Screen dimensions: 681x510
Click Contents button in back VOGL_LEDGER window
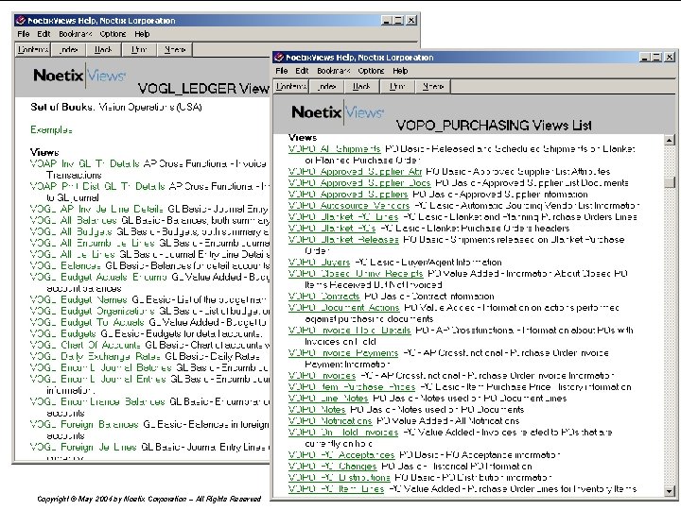[33, 50]
